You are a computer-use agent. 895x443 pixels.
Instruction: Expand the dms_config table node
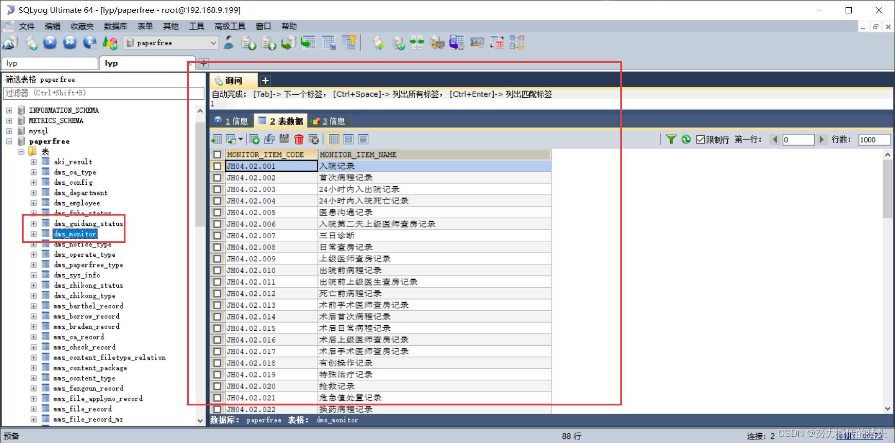pyautogui.click(x=33, y=182)
